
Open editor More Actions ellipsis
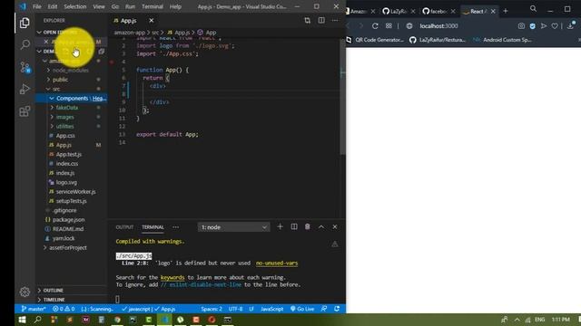click(335, 20)
